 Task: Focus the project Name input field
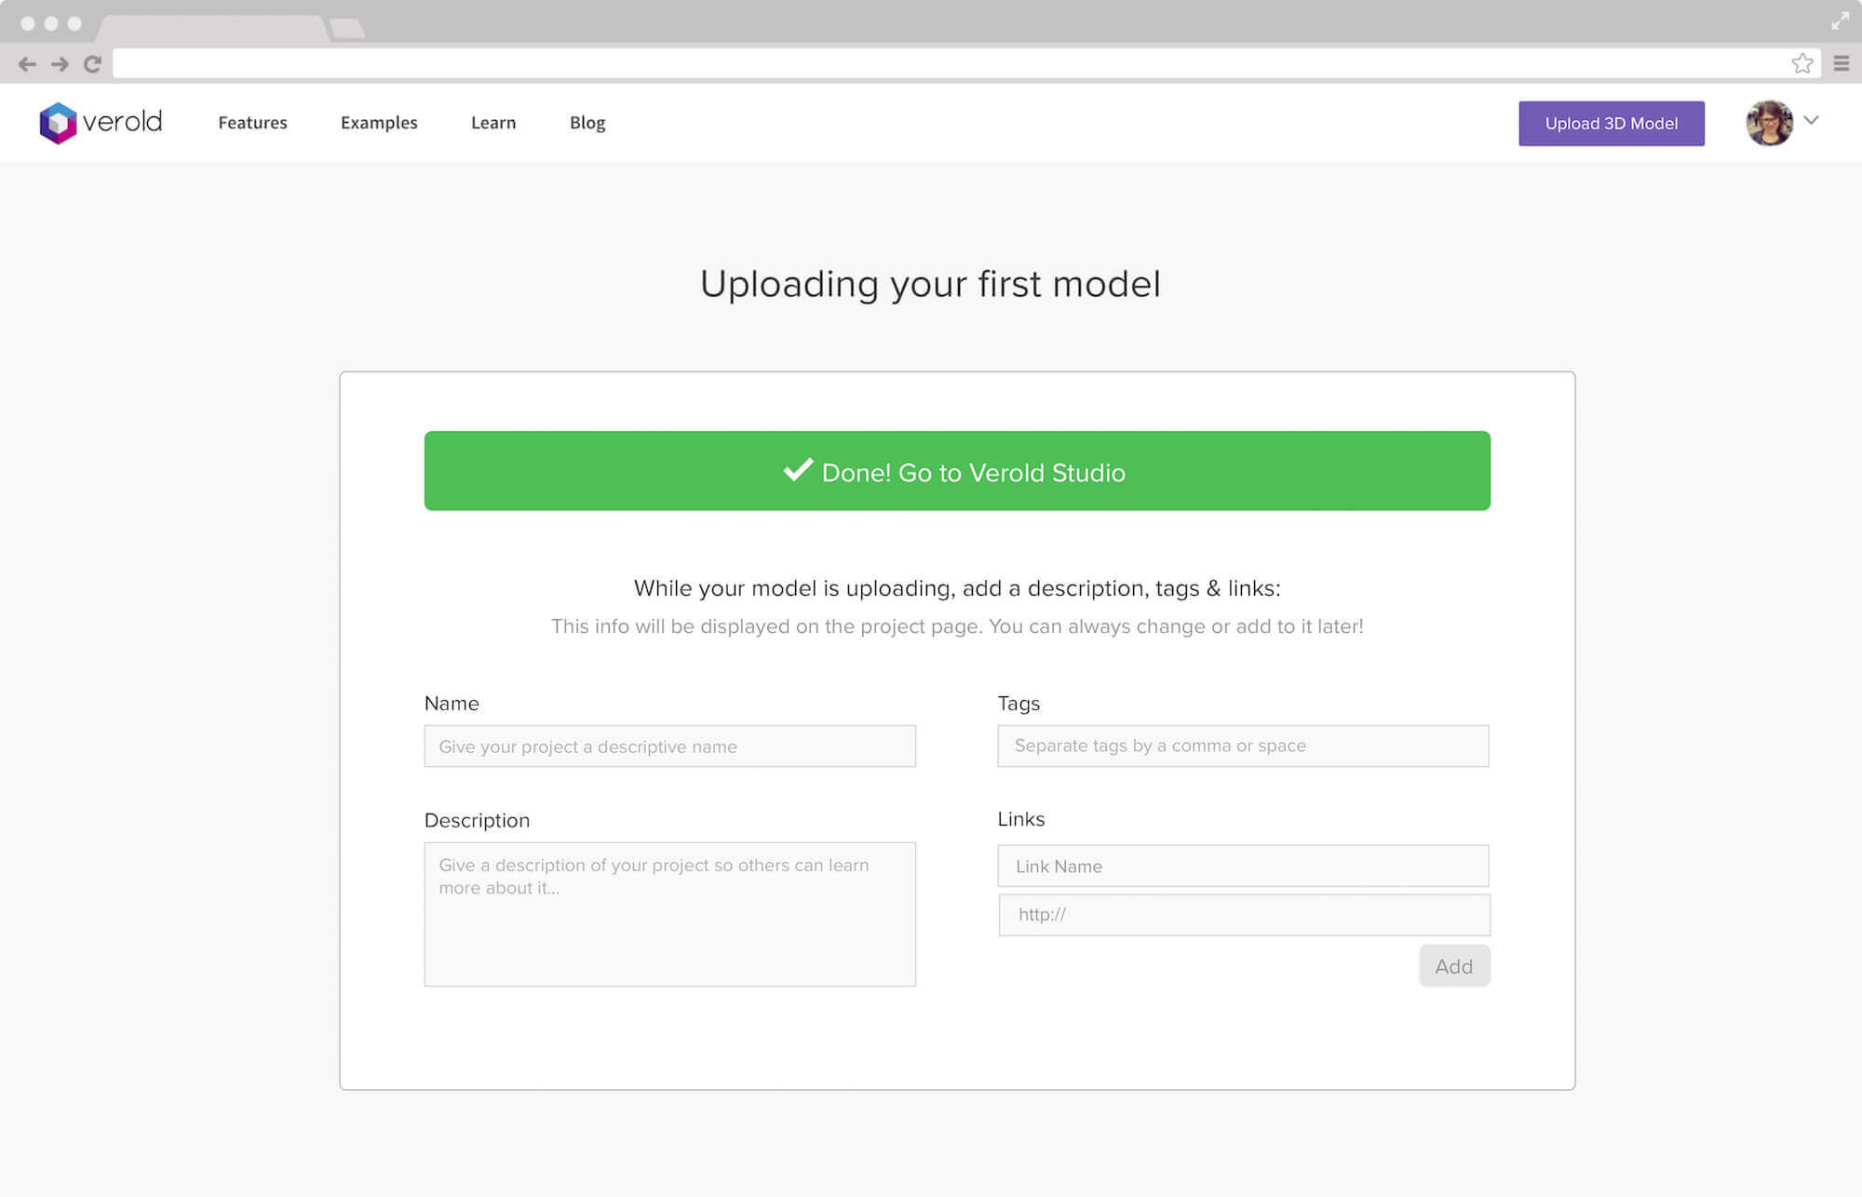(x=670, y=746)
